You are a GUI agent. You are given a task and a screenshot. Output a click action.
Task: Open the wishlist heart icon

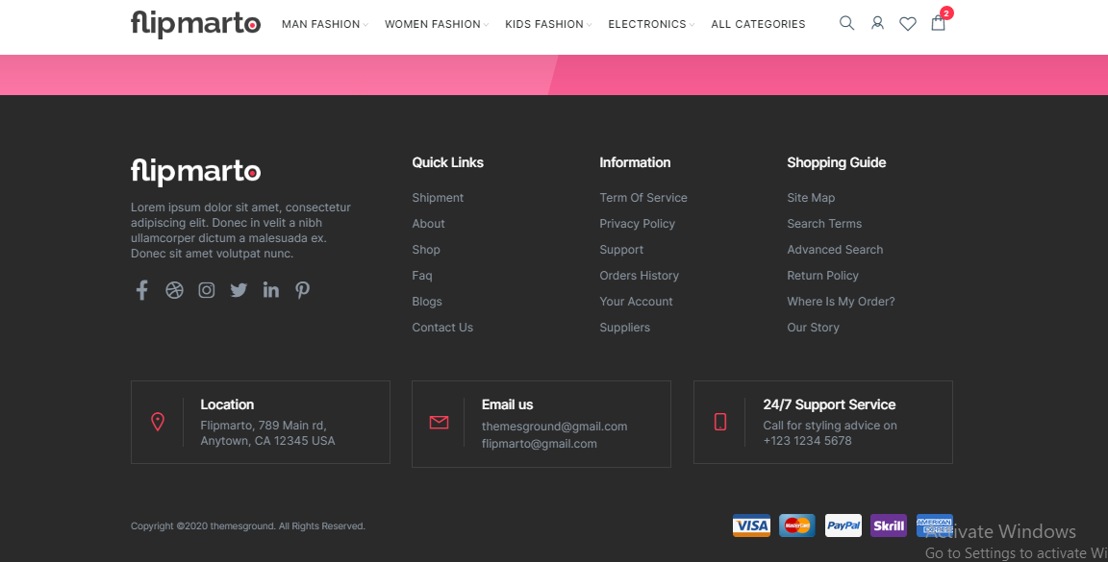(x=908, y=23)
